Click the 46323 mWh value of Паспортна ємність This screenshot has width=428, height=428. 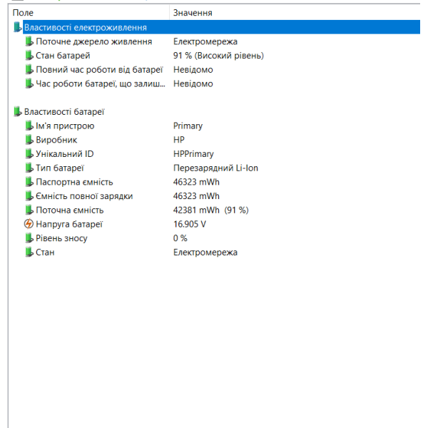click(196, 182)
